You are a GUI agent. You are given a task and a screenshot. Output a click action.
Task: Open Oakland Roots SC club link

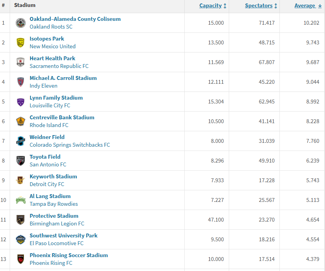51,27
